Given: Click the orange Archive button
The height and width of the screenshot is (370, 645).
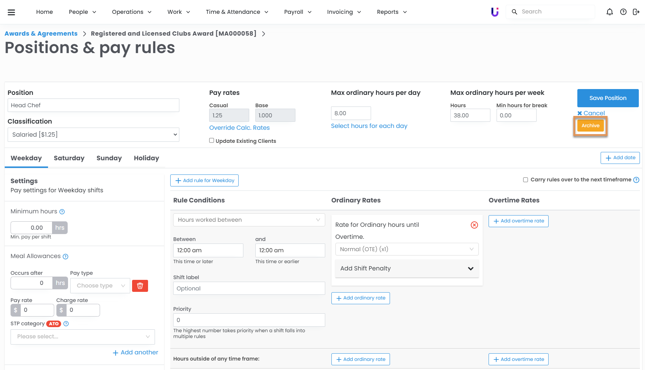Looking at the screenshot, I should (590, 126).
